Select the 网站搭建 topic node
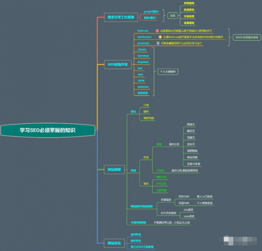 (x=115, y=170)
